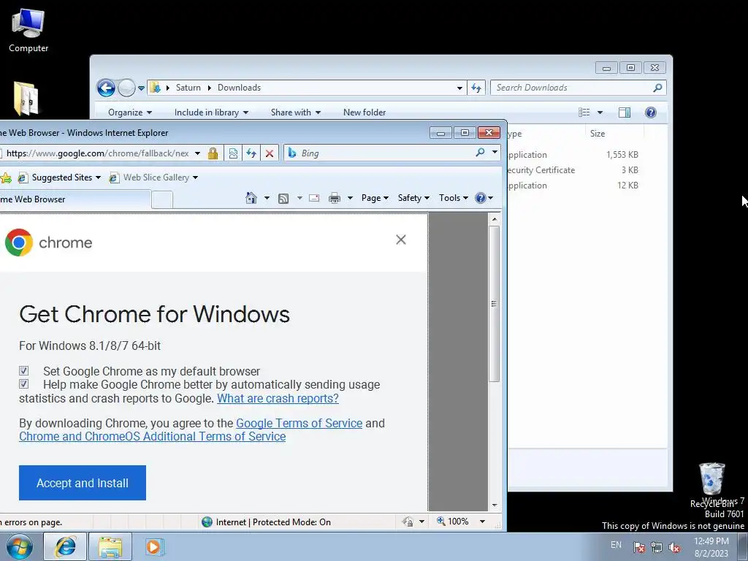Open Google Terms of Service link
Image resolution: width=748 pixels, height=561 pixels.
coord(299,423)
